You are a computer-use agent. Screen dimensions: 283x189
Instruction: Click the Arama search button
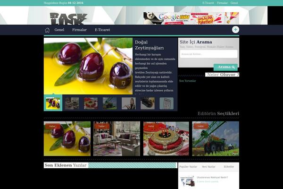(225, 67)
